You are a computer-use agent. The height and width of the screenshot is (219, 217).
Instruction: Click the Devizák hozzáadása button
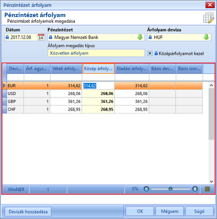click(x=28, y=211)
